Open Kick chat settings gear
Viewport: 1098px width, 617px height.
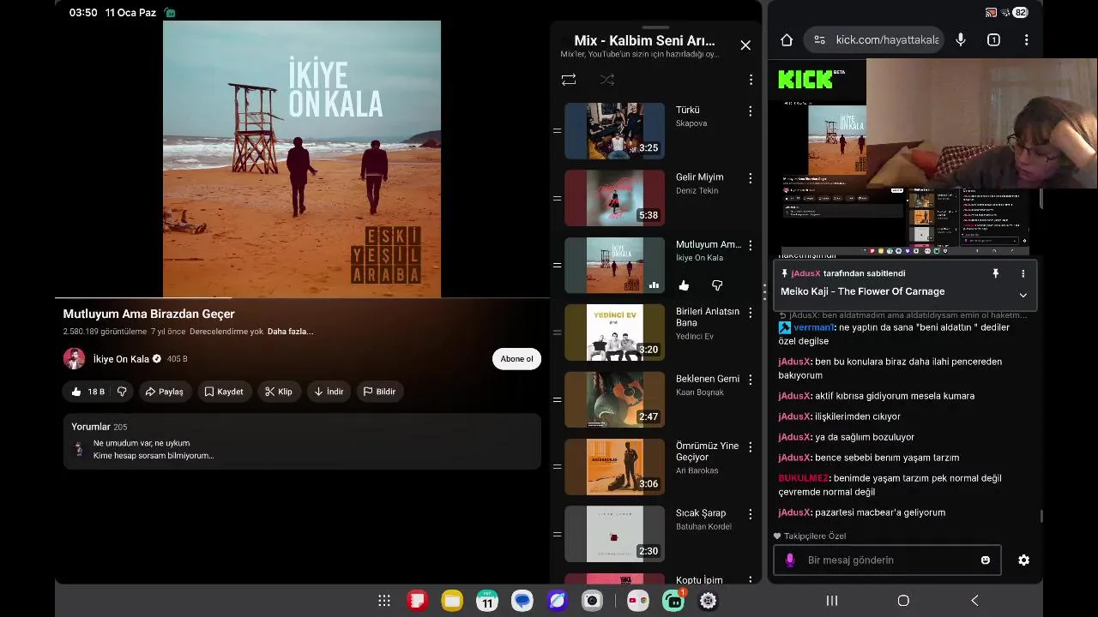(x=1023, y=560)
